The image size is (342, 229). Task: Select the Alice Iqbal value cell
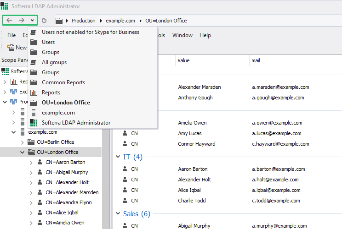tap(189, 191)
